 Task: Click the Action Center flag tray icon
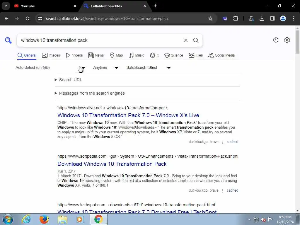pos(270,219)
